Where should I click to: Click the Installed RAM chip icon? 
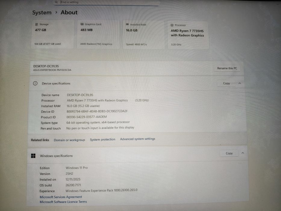127,24
